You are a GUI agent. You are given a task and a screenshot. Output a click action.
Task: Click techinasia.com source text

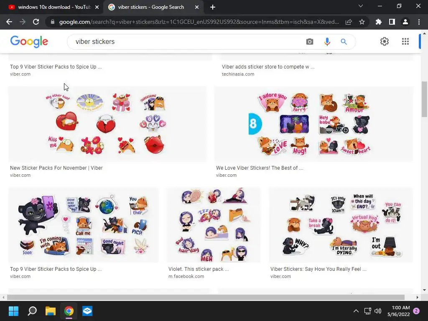238,74
